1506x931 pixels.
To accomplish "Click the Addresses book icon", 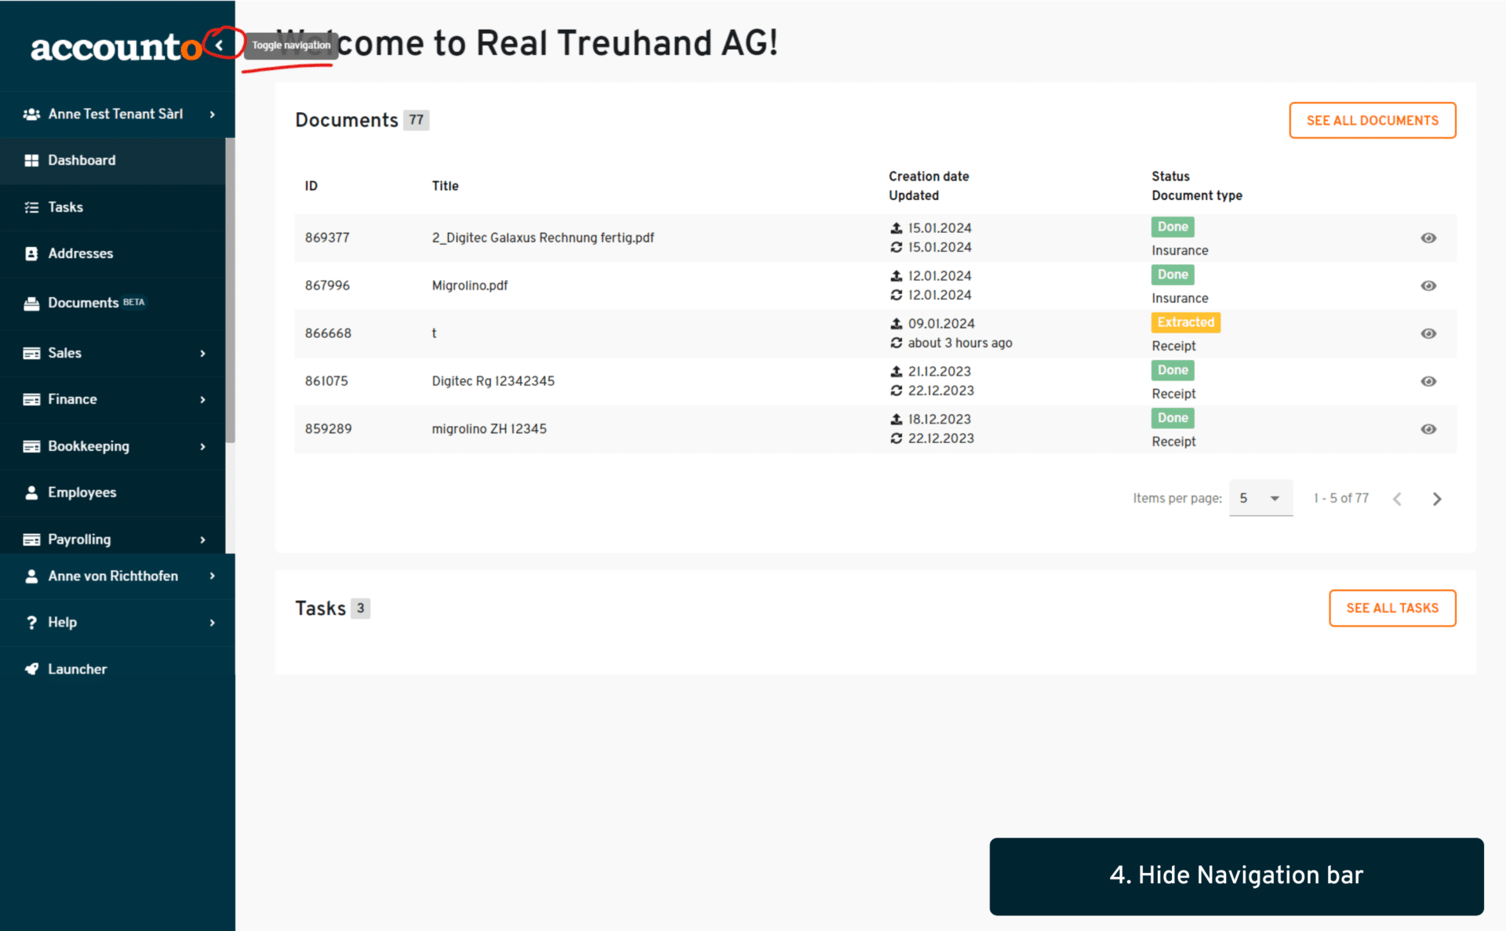I will pyautogui.click(x=31, y=254).
